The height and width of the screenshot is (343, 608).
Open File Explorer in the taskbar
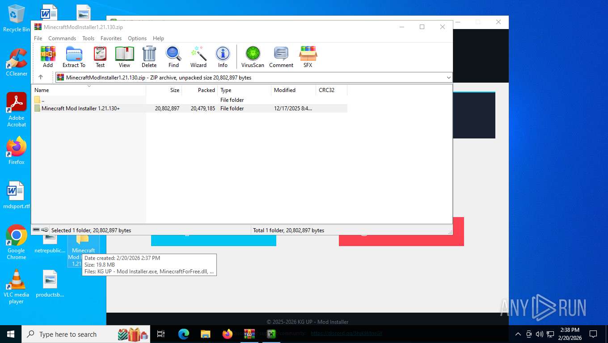click(206, 334)
